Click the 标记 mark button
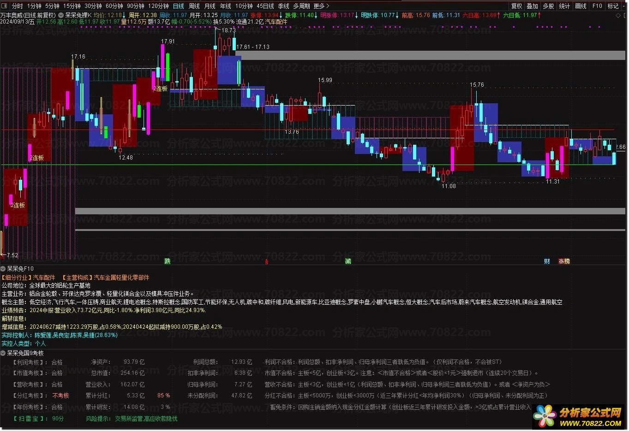This screenshot has height=431, width=629. [613, 6]
